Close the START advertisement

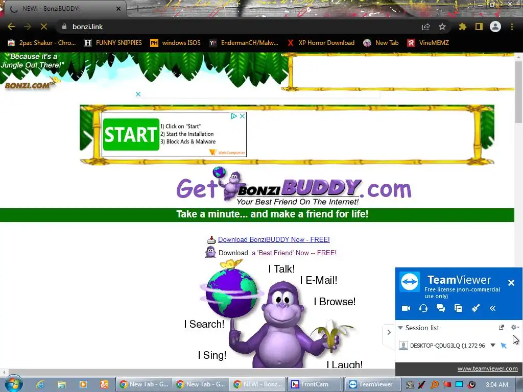(243, 116)
